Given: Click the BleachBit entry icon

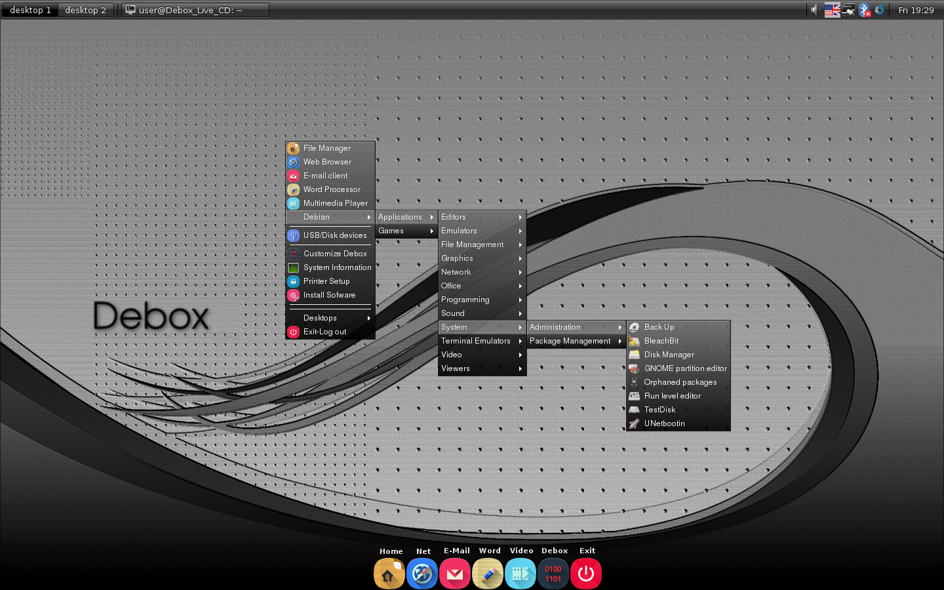Looking at the screenshot, I should [x=634, y=341].
